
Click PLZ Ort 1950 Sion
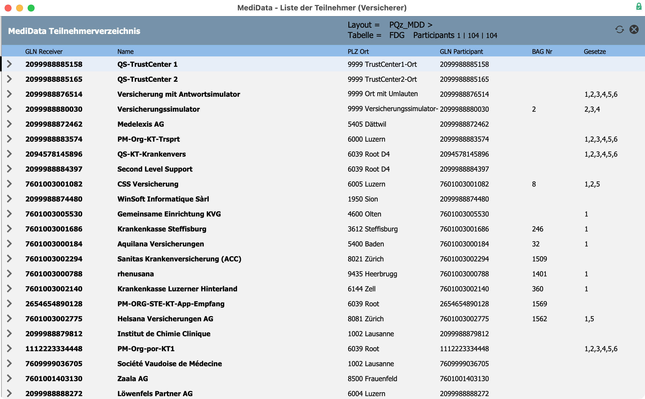tap(363, 199)
